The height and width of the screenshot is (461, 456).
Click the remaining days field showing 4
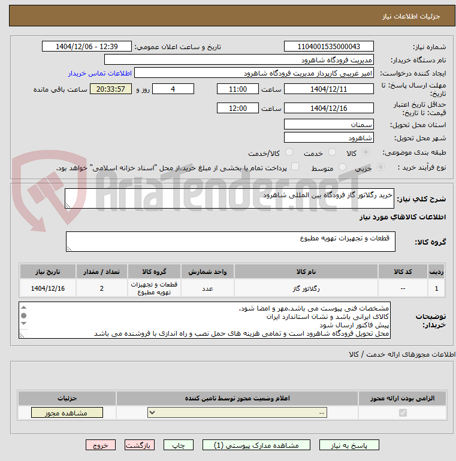(x=173, y=89)
